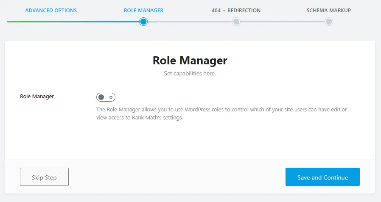
Task: Click the Role Manager field label
Action: tap(37, 97)
